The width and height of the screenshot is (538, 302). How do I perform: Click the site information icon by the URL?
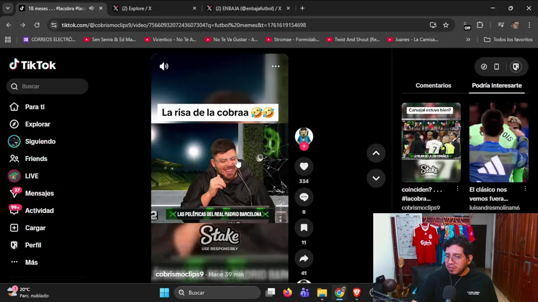pyautogui.click(x=54, y=25)
